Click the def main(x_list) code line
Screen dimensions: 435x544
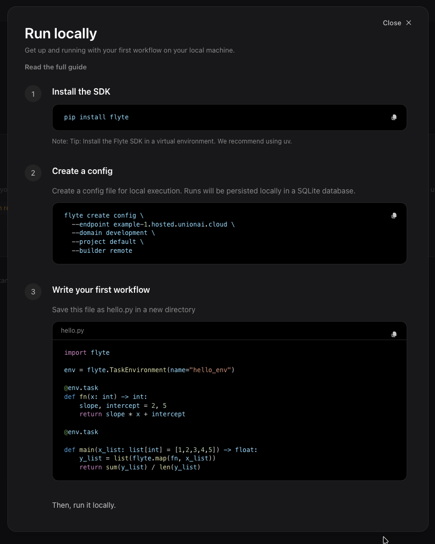point(161,449)
